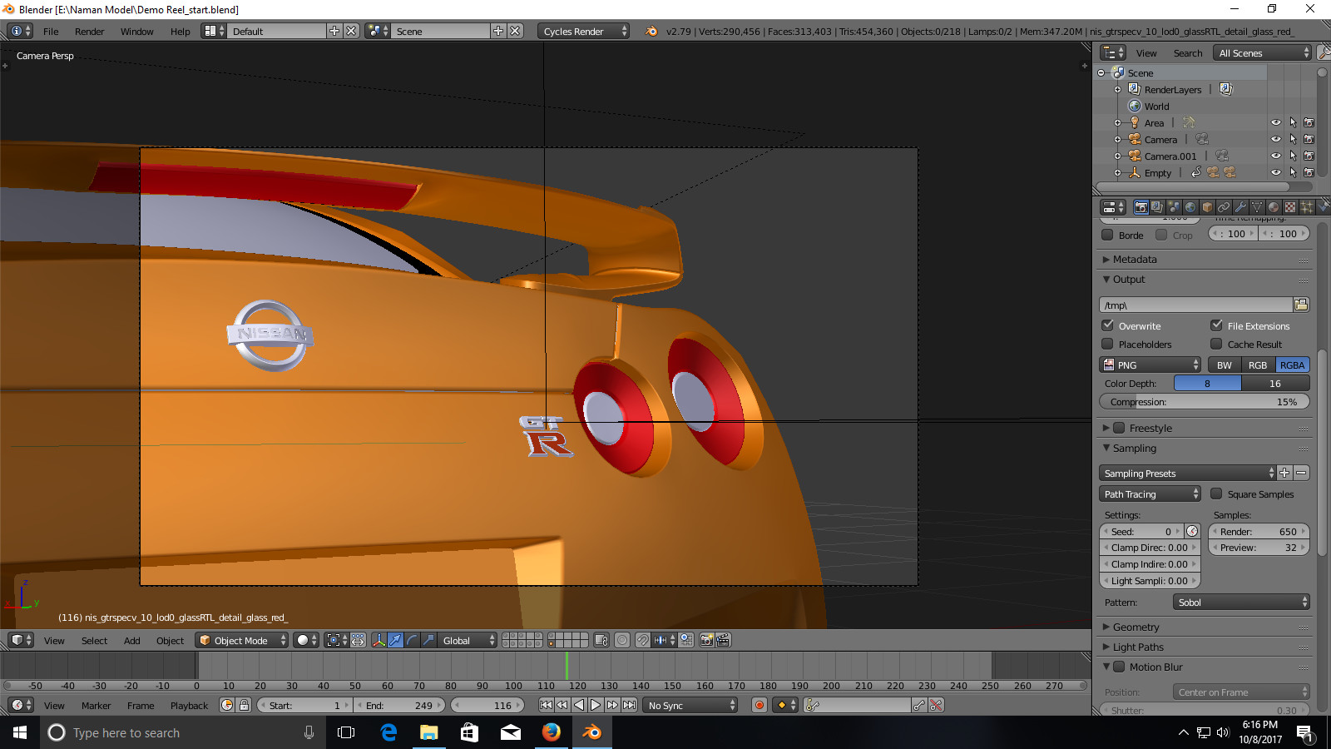
Task: Enable the Motion Blur checkbox
Action: point(1119,667)
